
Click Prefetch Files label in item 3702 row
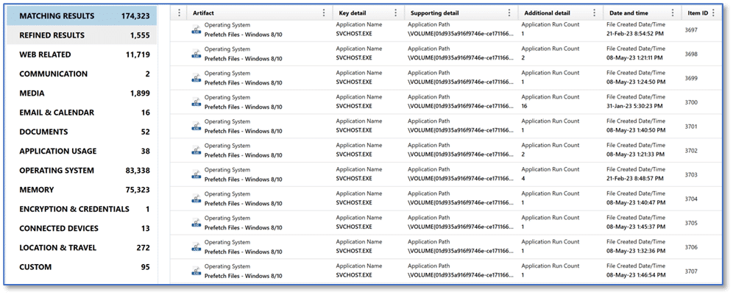[x=243, y=155]
